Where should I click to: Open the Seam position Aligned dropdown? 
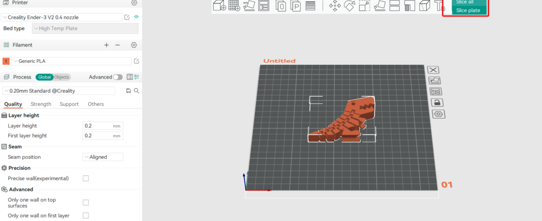tap(102, 157)
